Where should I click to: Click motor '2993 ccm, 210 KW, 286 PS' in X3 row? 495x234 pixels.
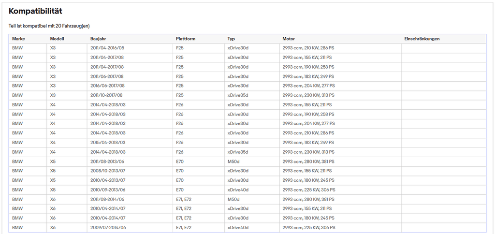coord(308,48)
